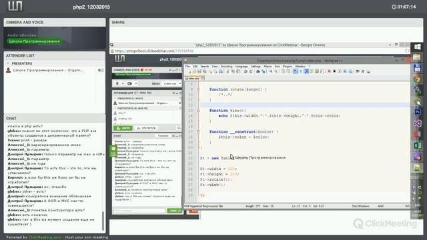Click the green chat side tab icon
Viewport: 427px width, 240px height.
point(113,151)
